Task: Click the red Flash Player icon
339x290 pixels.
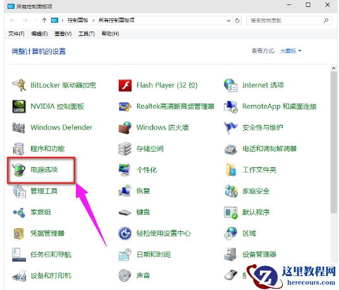Action: (x=125, y=85)
